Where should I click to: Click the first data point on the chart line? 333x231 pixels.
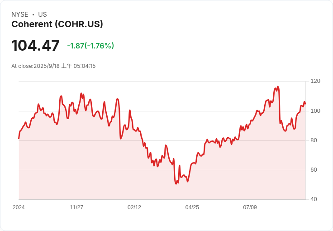pyautogui.click(x=19, y=139)
